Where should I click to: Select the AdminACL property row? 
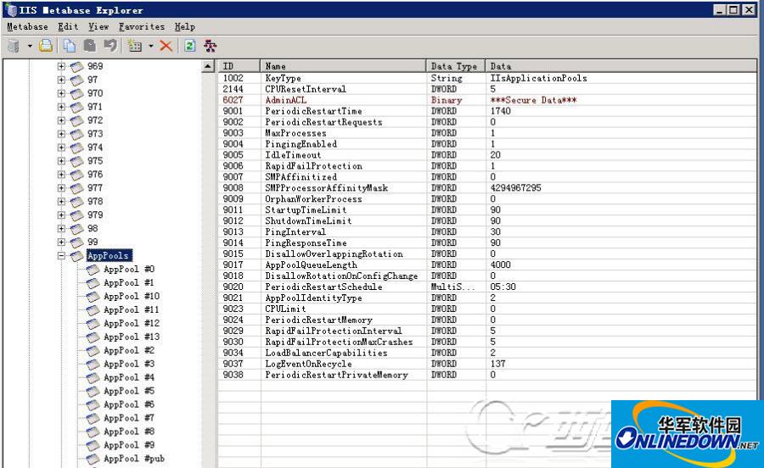[x=487, y=100]
